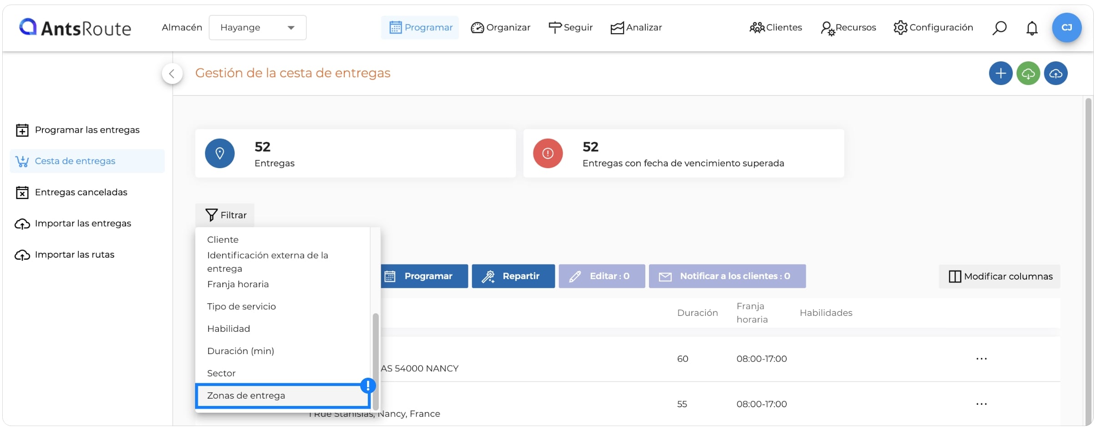Image resolution: width=1096 pixels, height=430 pixels.
Task: Open notifications bell
Action: (x=1032, y=28)
